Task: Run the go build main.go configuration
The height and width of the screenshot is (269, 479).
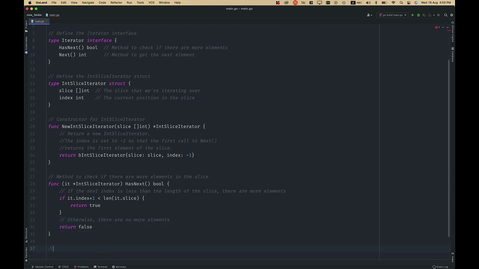Action: click(x=412, y=15)
